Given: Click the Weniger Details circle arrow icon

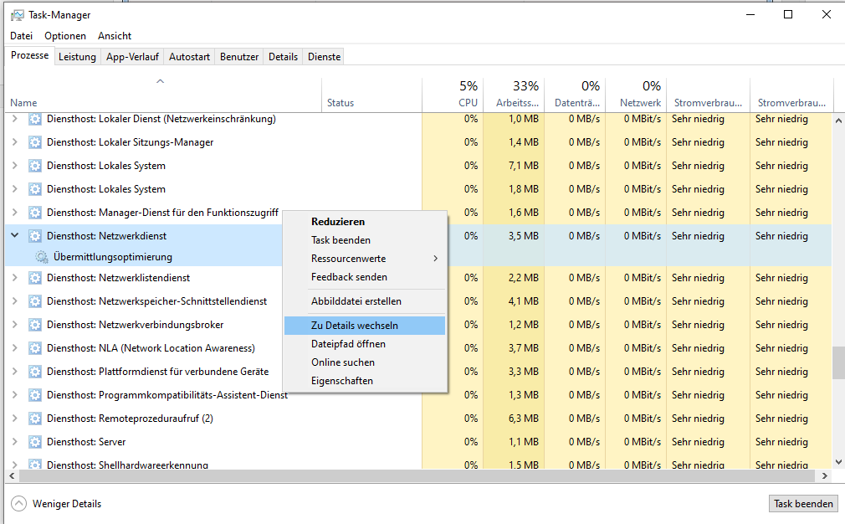Looking at the screenshot, I should [19, 504].
